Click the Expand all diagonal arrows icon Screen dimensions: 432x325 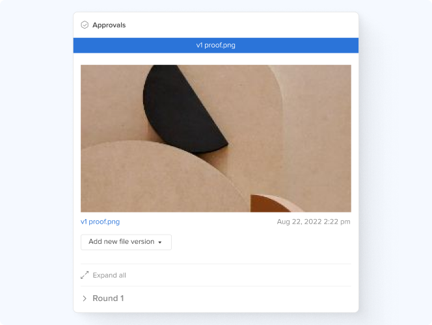point(85,275)
